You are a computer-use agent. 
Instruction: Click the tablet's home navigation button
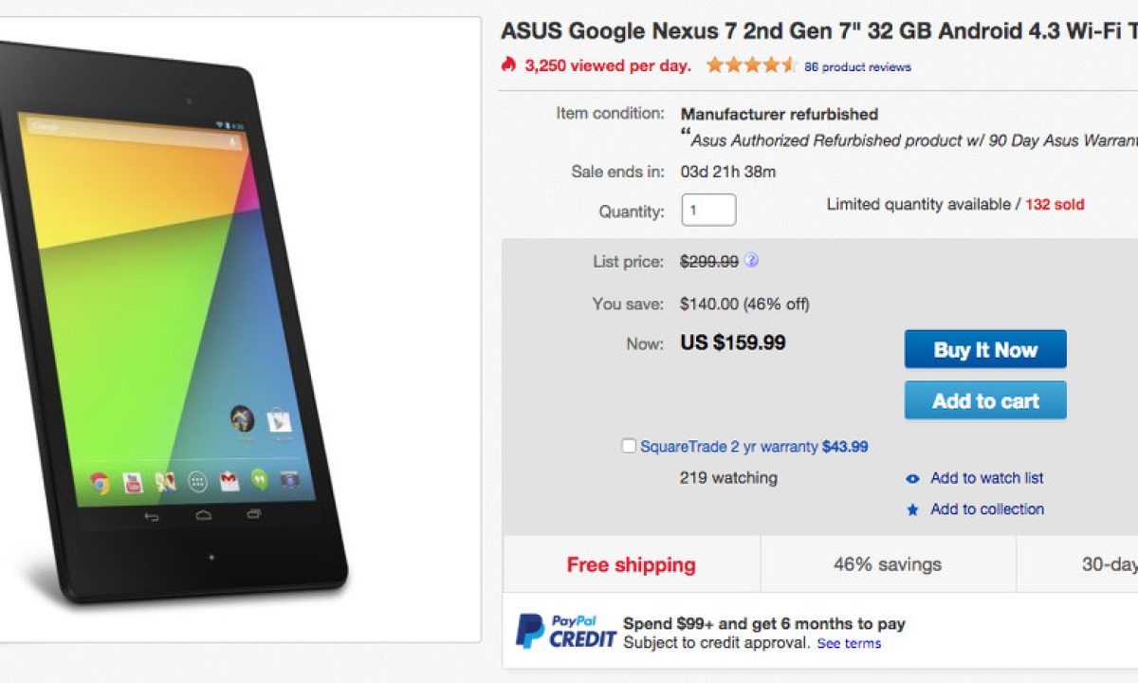203,515
